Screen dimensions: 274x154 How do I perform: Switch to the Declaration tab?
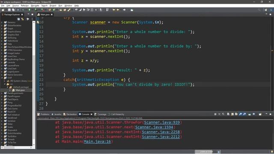(x=70, y=114)
